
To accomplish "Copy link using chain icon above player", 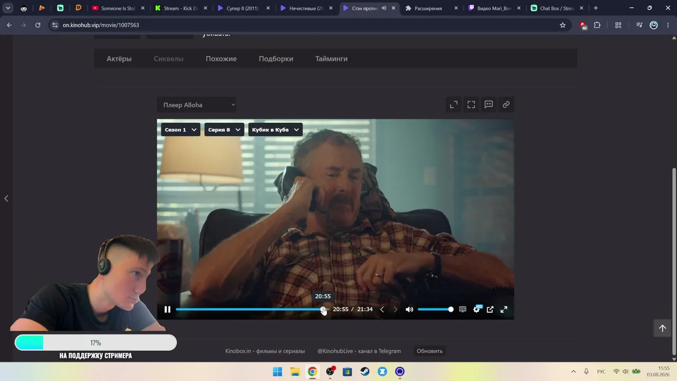I will (x=506, y=105).
